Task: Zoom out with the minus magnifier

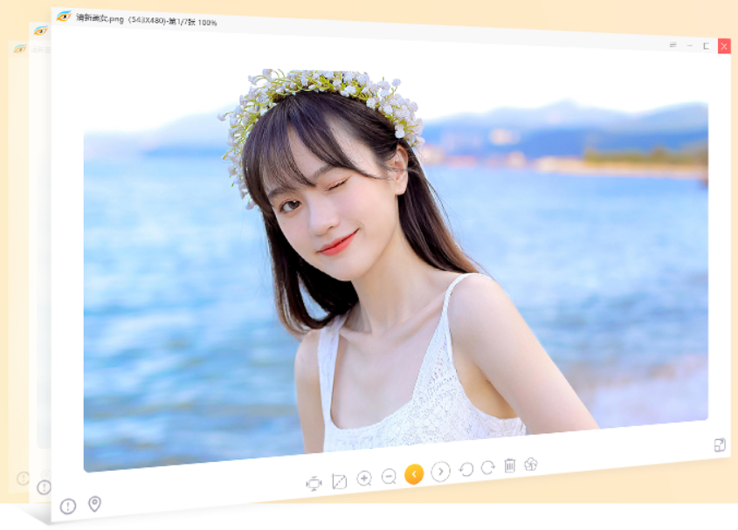Action: tap(390, 477)
